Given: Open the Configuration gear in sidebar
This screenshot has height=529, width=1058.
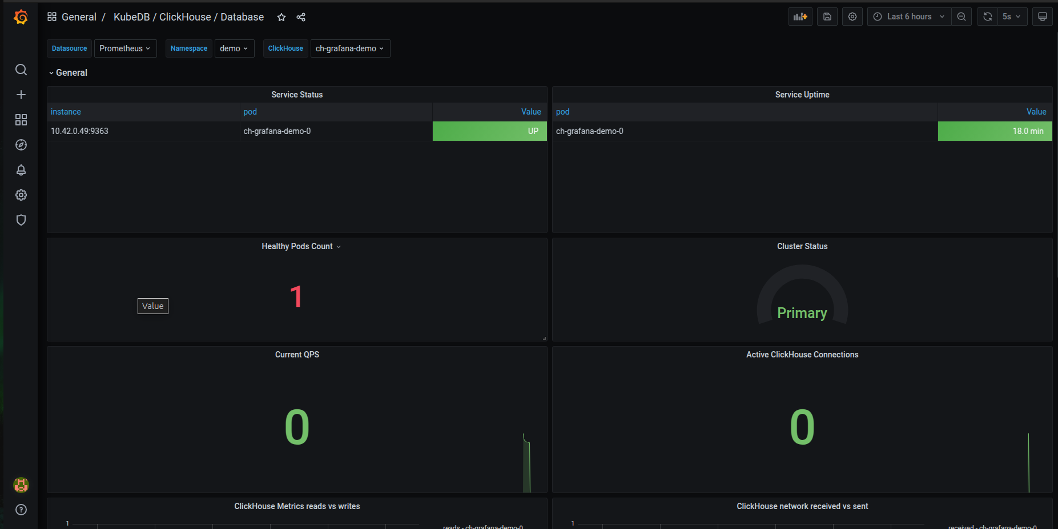Looking at the screenshot, I should 21,195.
